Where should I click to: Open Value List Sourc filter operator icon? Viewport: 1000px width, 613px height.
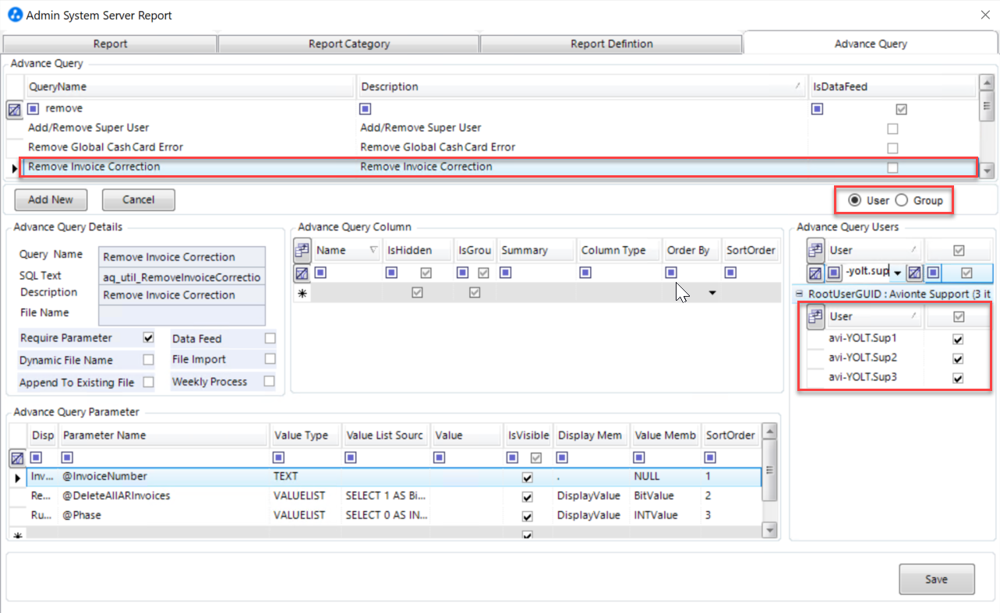click(x=351, y=458)
